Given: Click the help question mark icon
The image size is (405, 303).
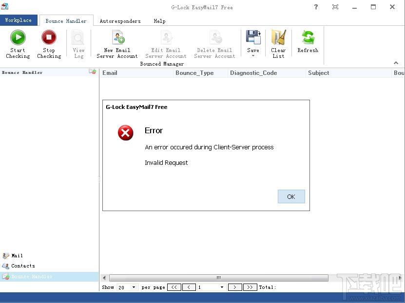Looking at the screenshot, I should tap(316, 7).
